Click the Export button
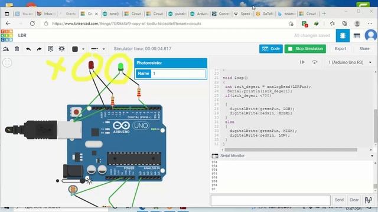The width and height of the screenshot is (378, 212). 340,49
